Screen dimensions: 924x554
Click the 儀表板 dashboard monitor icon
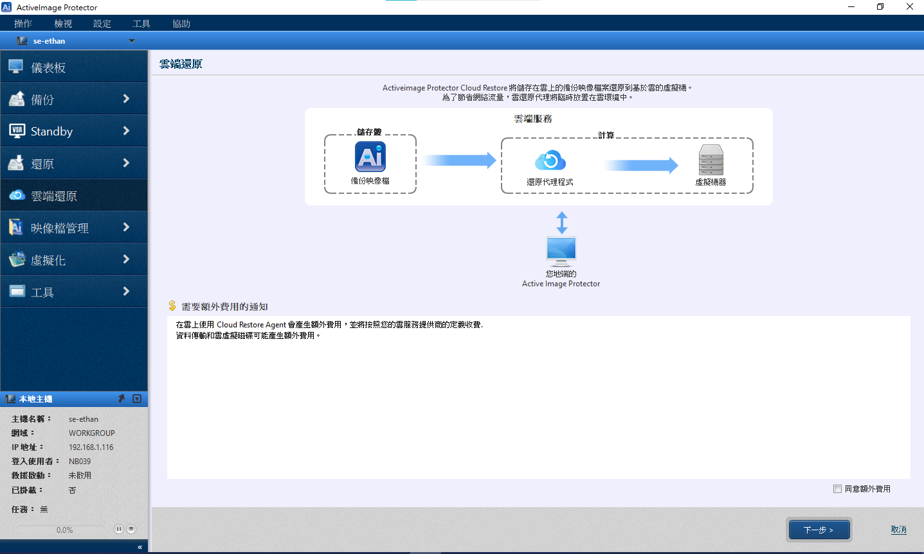point(16,67)
